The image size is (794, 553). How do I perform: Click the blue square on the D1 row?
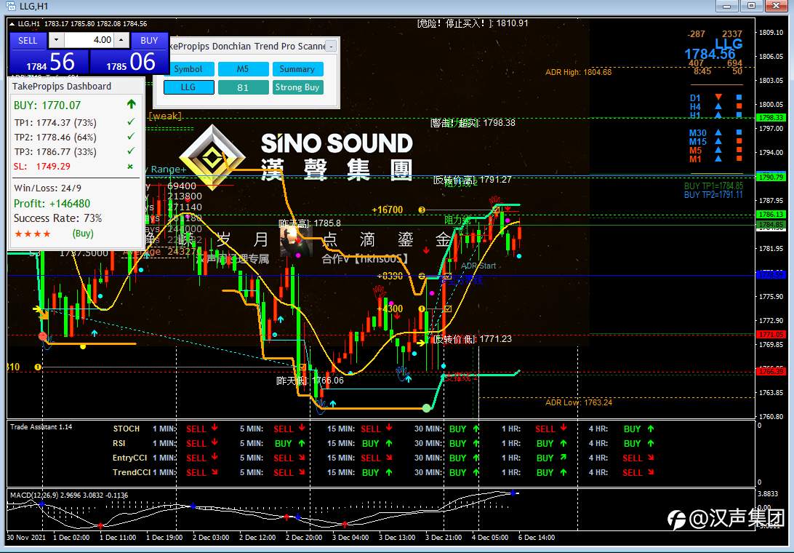(739, 98)
